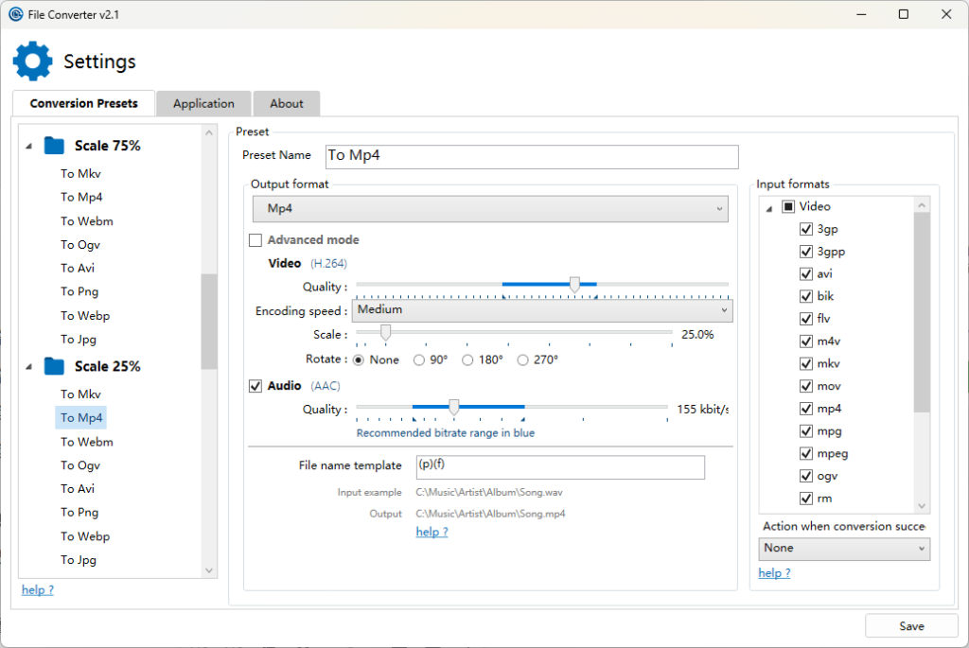The width and height of the screenshot is (969, 648).
Task: Open the About tab
Action: (287, 103)
